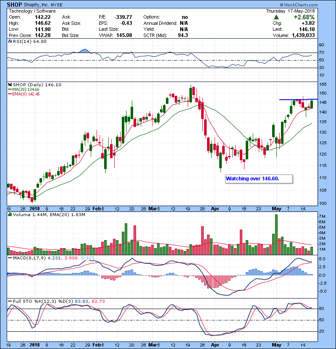336x349 pixels.
Task: Click the P/E value -339.77
Action: coord(123,17)
